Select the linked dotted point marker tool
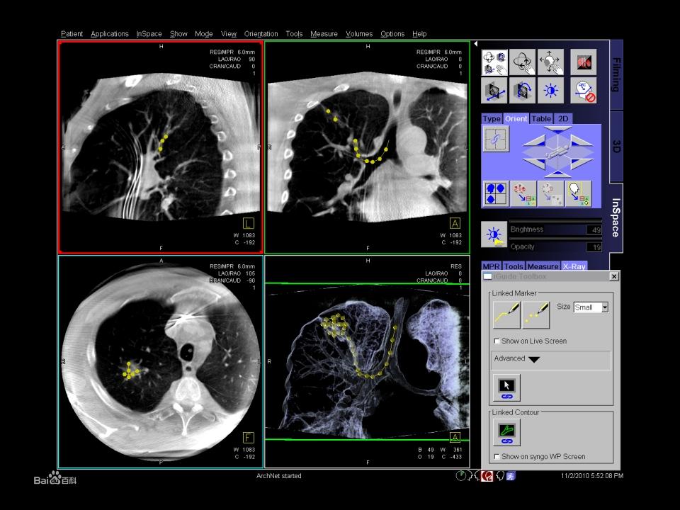This screenshot has height=510, width=680. click(x=536, y=314)
